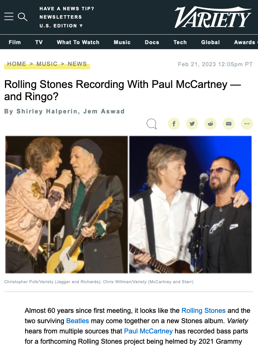Click the search magnifier icon
258x346 pixels.
(22, 17)
